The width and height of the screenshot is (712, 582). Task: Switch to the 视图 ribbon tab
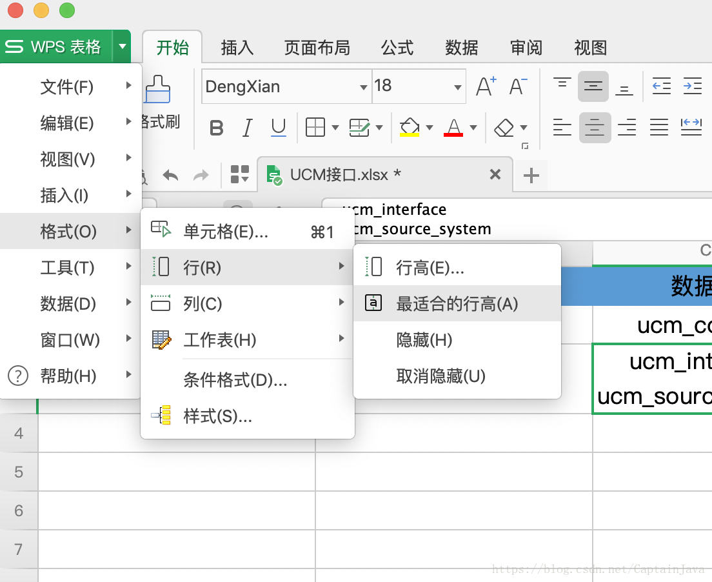590,47
